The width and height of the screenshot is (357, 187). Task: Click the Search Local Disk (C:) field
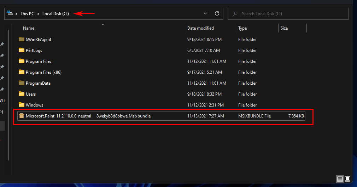(x=288, y=14)
